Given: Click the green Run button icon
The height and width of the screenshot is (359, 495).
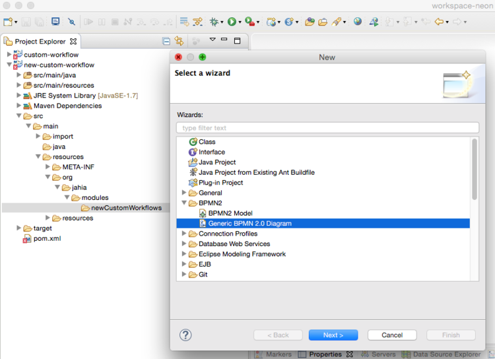Looking at the screenshot, I should [x=232, y=22].
